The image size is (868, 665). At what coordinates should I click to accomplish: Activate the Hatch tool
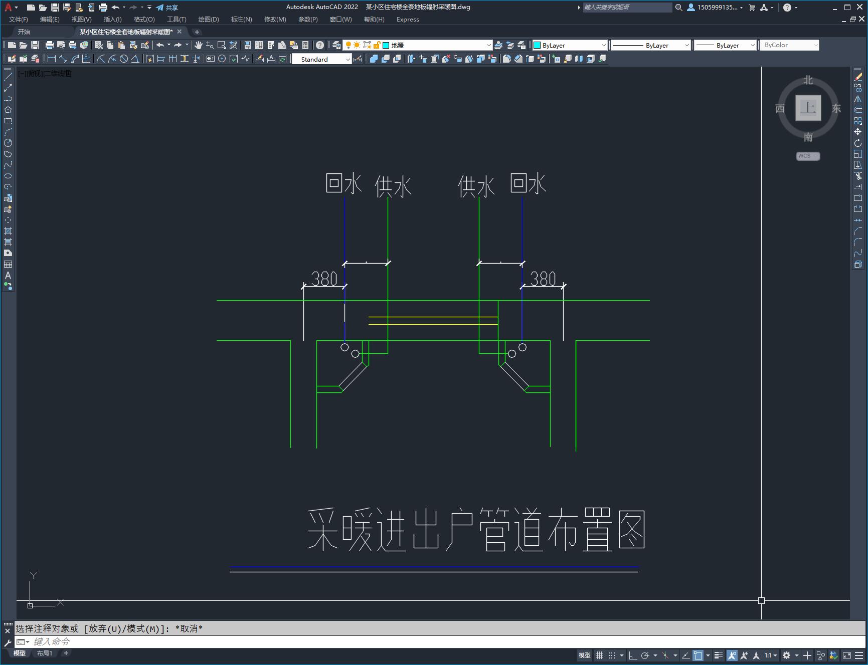8,231
